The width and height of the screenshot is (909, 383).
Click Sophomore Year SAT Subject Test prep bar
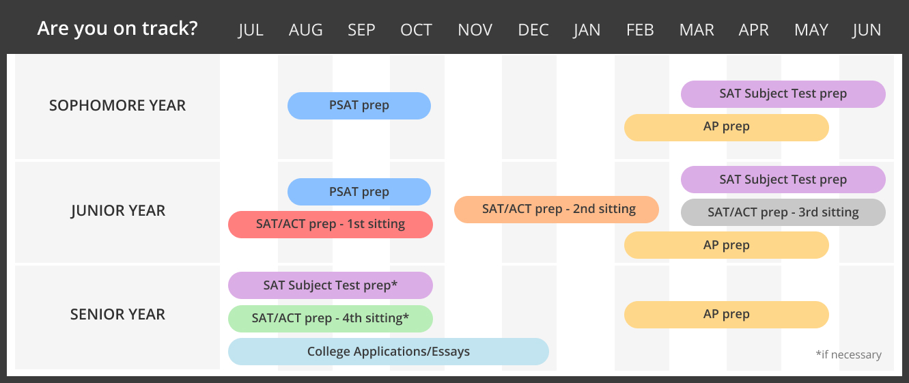pos(783,94)
